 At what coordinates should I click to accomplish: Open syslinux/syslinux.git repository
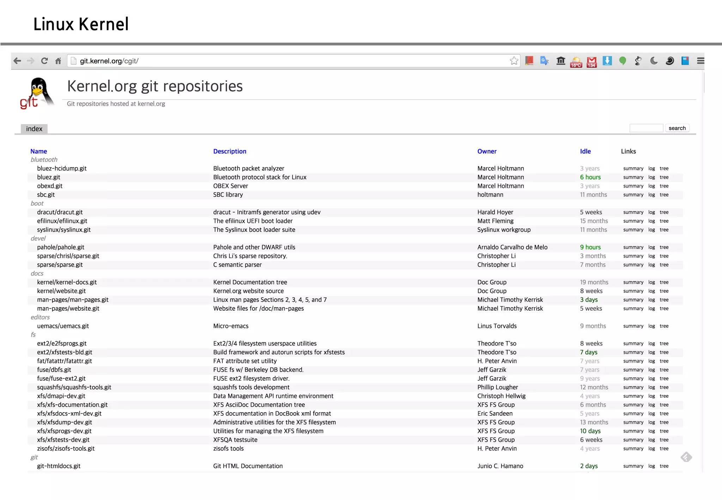[64, 230]
